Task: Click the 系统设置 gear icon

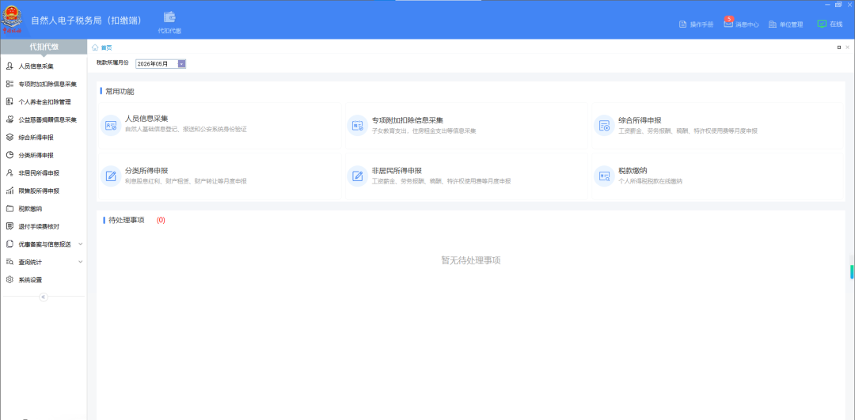Action: [9, 279]
